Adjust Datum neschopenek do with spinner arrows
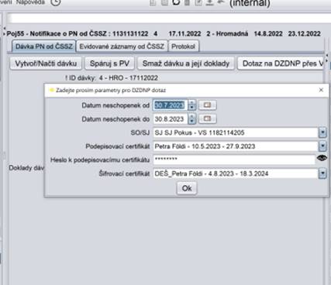331x285 pixels. pyautogui.click(x=192, y=118)
